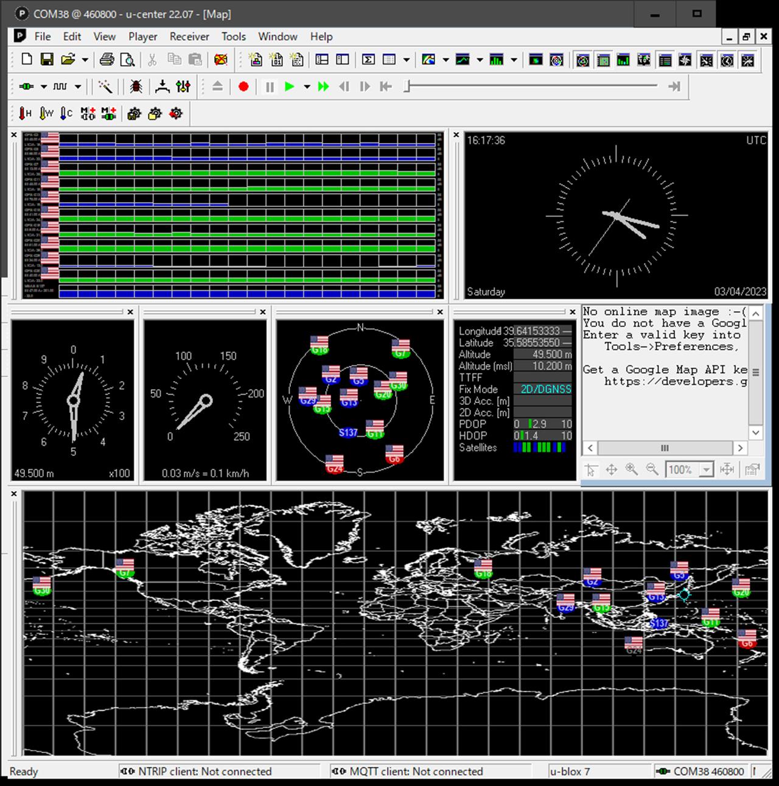This screenshot has height=786, width=779.
Task: Open the histogram view bar icon
Action: click(497, 59)
